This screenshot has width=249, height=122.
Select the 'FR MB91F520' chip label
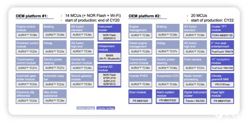(168, 100)
